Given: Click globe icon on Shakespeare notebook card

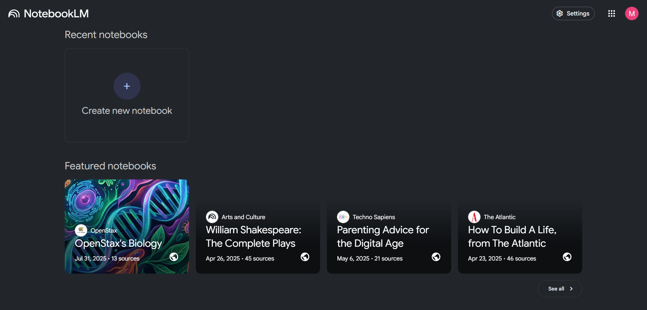Looking at the screenshot, I should [305, 257].
